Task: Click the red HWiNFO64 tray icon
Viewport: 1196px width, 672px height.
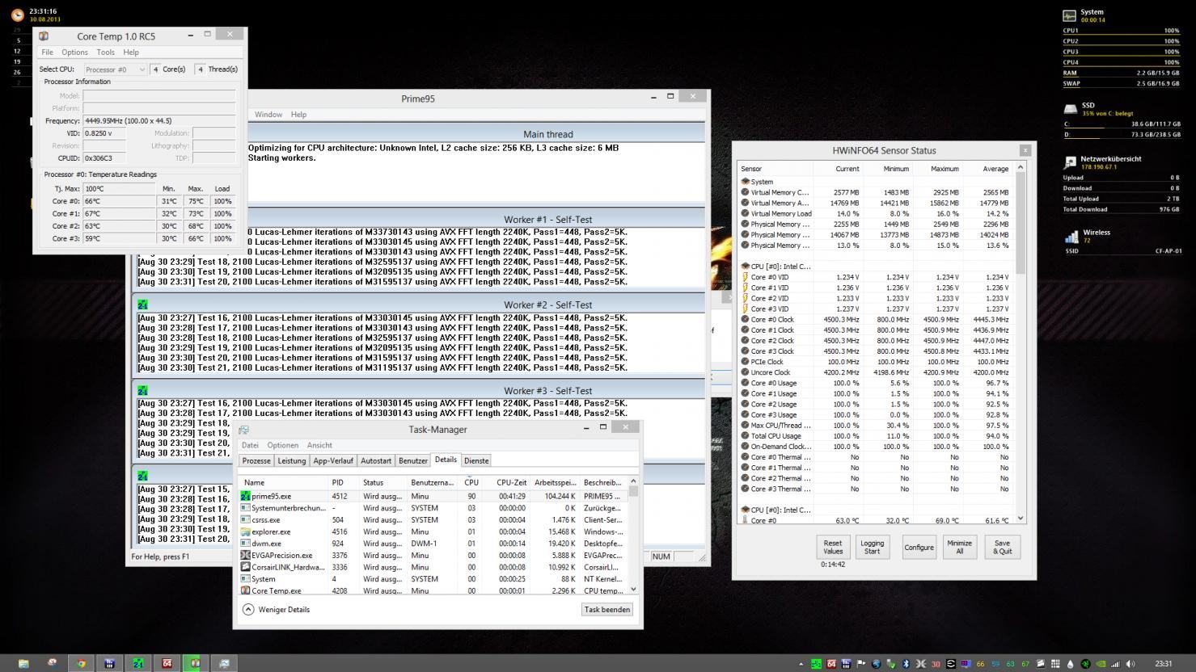Action: pyautogui.click(x=831, y=664)
